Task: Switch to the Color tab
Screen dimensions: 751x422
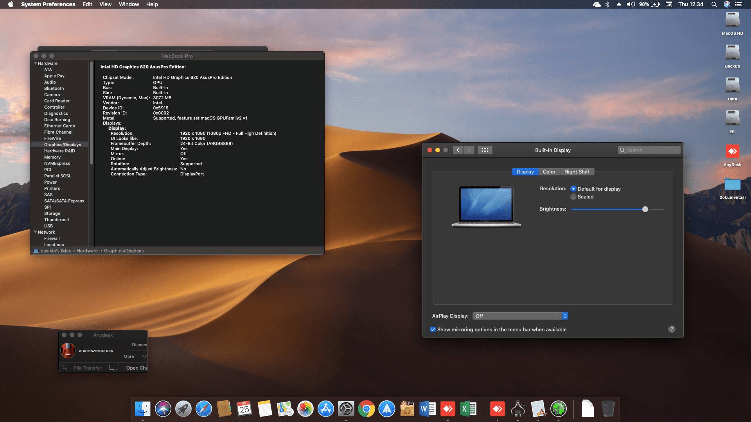Action: [549, 172]
